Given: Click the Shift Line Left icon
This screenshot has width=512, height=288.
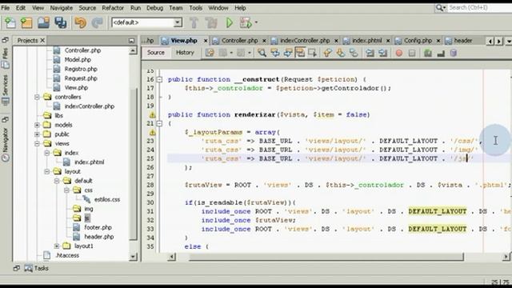Looking at the screenshot, I should click(x=370, y=53).
